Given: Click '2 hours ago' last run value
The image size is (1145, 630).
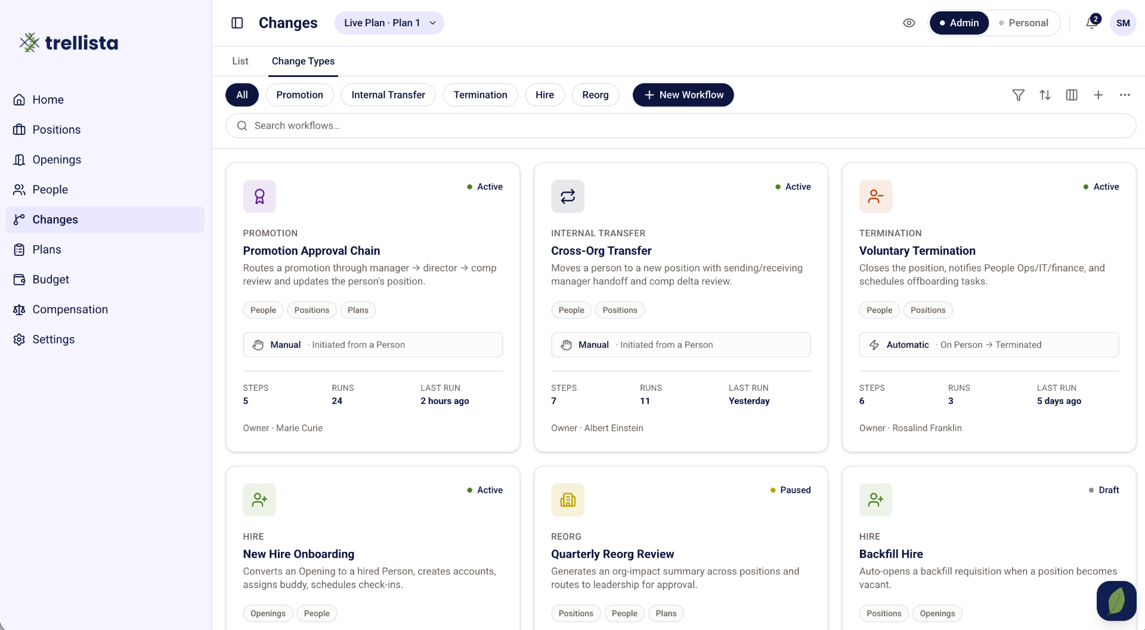Looking at the screenshot, I should 444,402.
